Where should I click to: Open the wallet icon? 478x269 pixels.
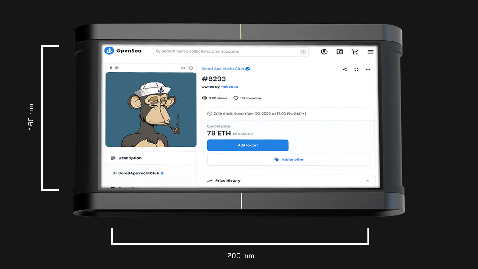tap(340, 52)
